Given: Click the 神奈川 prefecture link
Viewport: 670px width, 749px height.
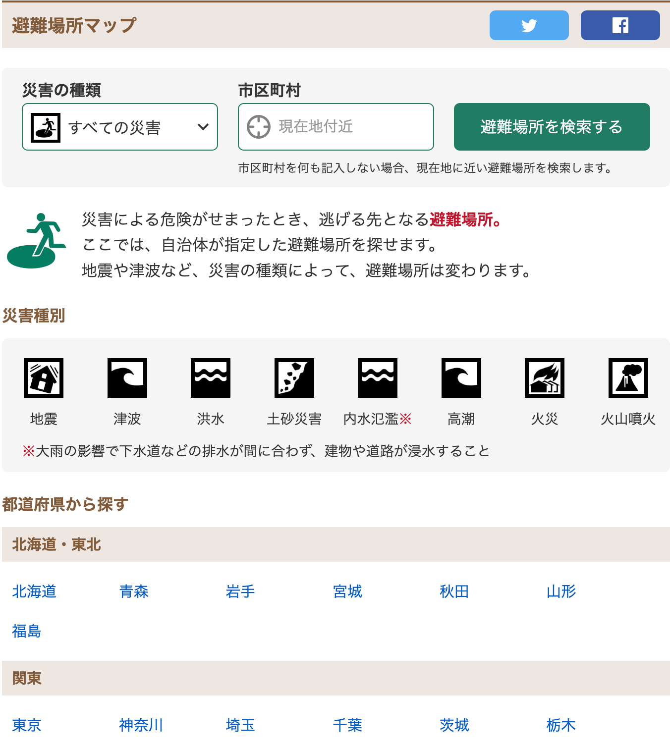Looking at the screenshot, I should tap(141, 725).
